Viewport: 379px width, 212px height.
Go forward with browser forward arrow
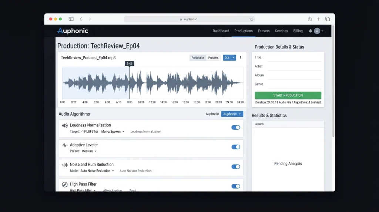point(90,19)
